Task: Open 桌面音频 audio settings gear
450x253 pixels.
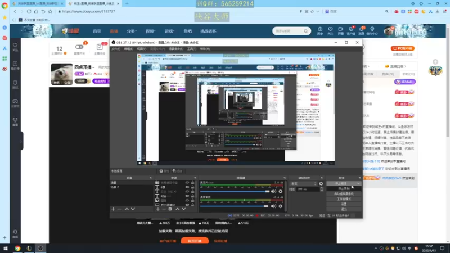Action: (x=280, y=206)
